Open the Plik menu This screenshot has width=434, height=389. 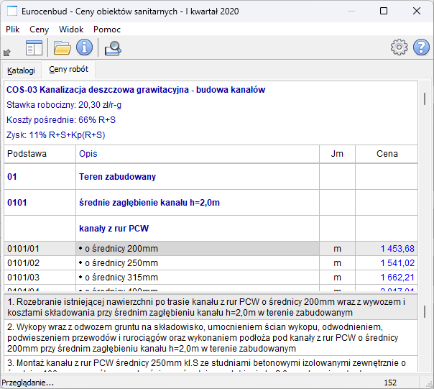(x=13, y=29)
